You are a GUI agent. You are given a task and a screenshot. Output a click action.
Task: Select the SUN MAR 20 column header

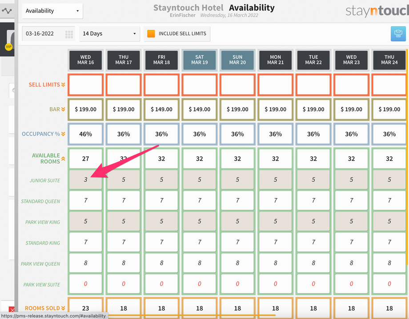click(237, 60)
